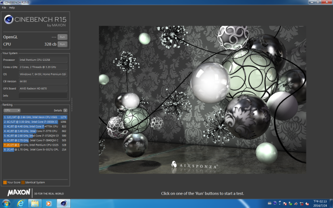Open the Help menu
The width and height of the screenshot is (333, 208).
pyautogui.click(x=12, y=8)
